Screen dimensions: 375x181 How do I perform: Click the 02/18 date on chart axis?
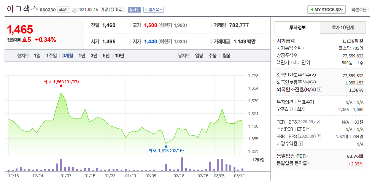tap(179, 176)
